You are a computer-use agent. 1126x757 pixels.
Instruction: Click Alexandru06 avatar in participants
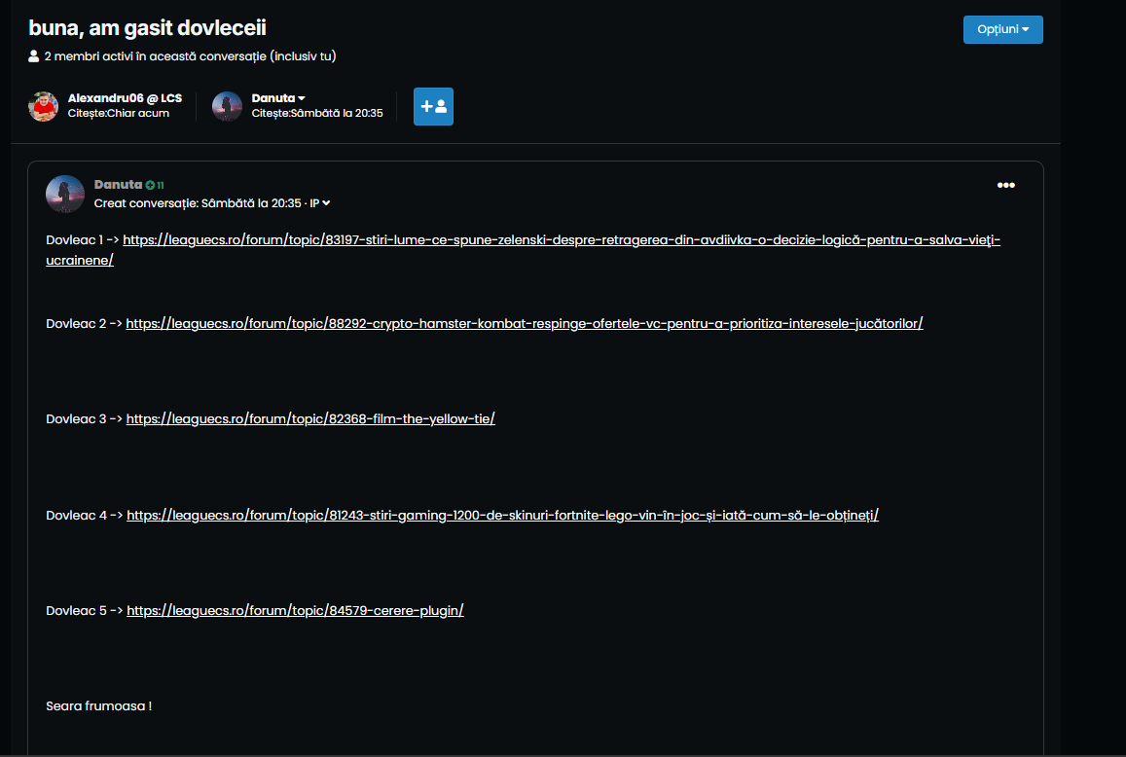43,106
